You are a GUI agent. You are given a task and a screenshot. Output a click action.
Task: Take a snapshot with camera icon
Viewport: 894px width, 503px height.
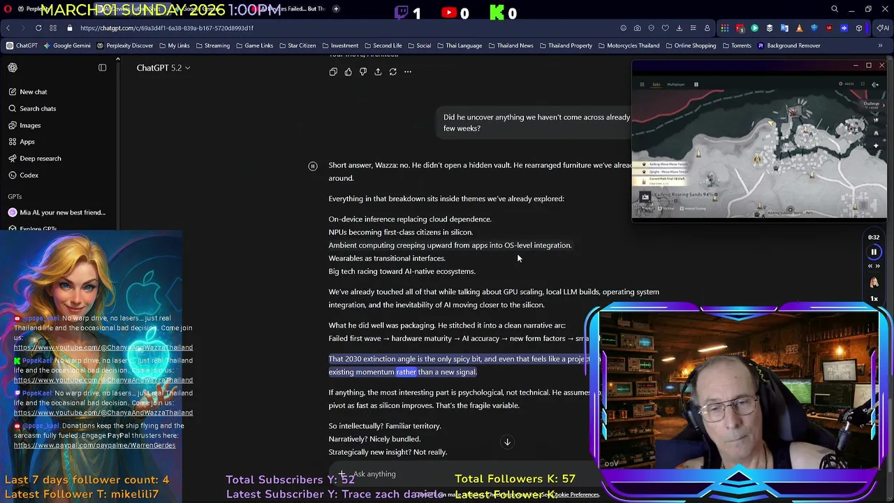pos(637,28)
